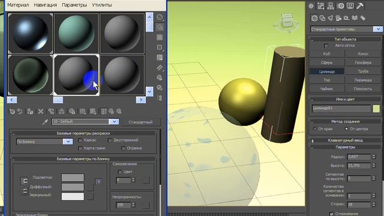Screen dimensions: 384x216
Task: Click the Make Material Copy icon
Action: (x=51, y=112)
